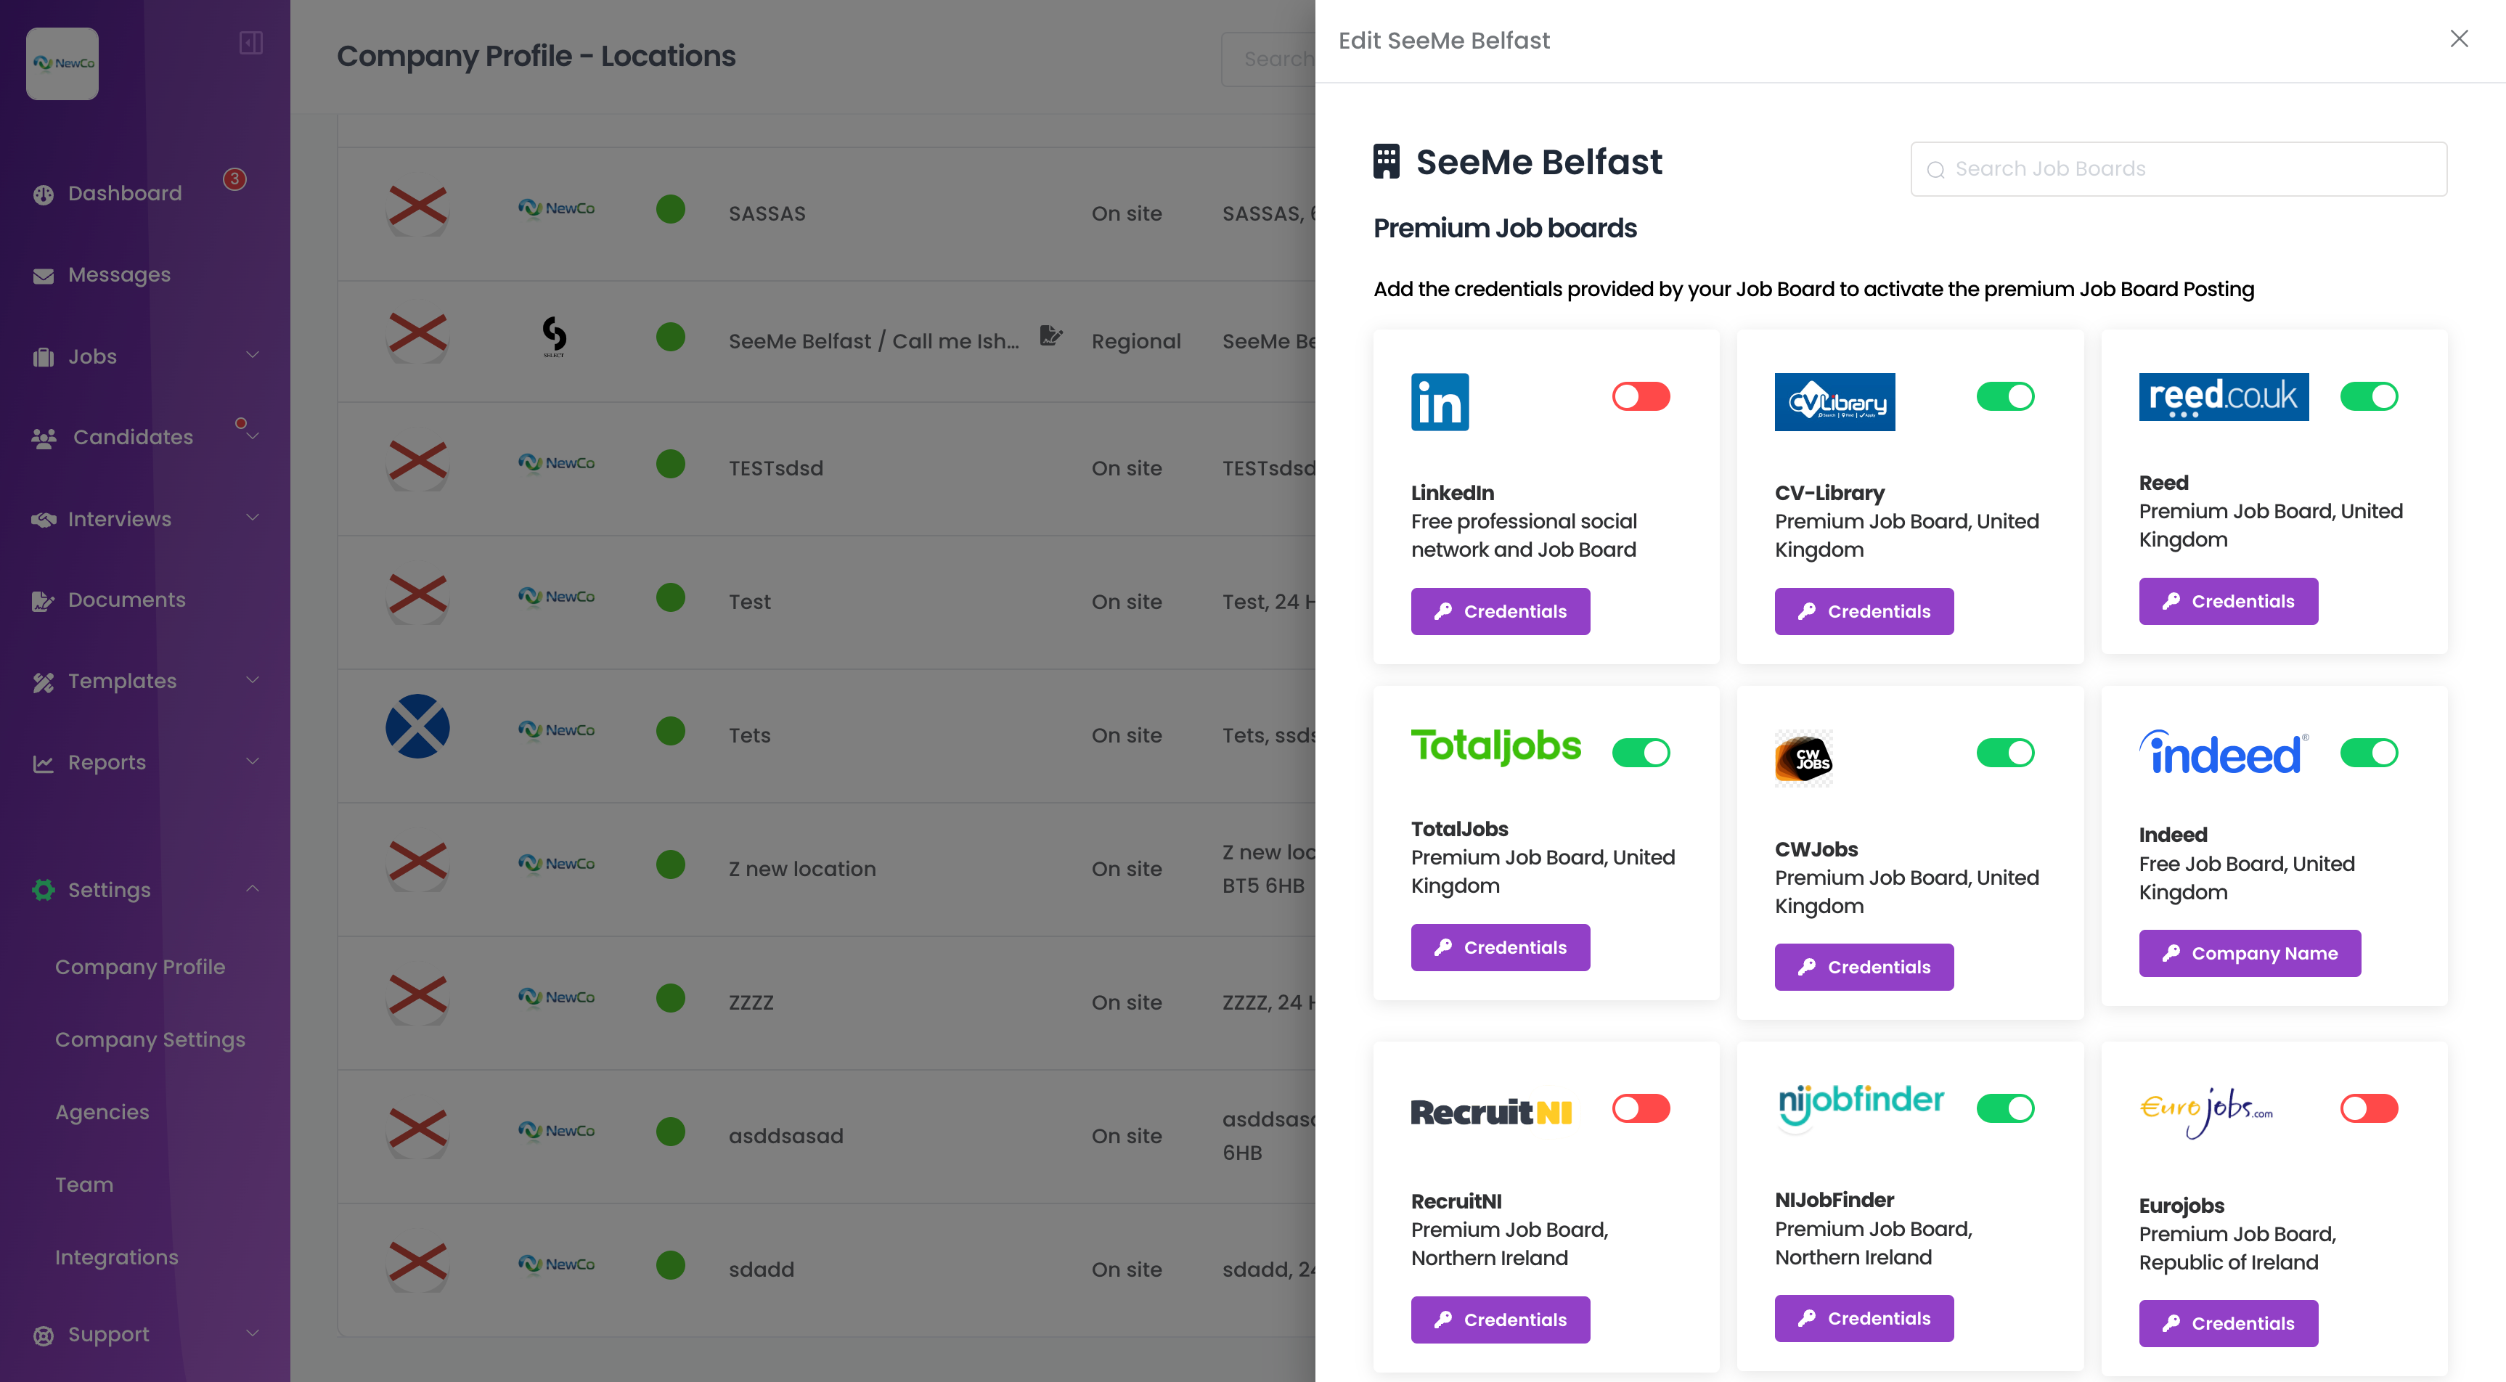
Task: Click the edit icon beside SeeMe Belfast
Action: coord(1050,335)
